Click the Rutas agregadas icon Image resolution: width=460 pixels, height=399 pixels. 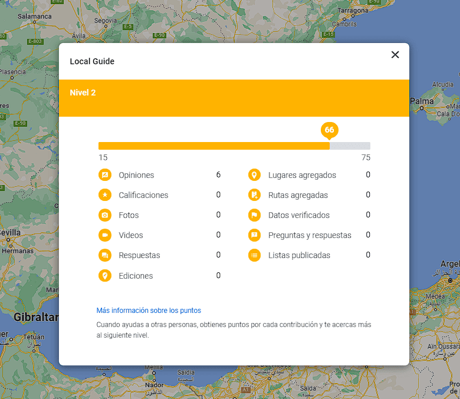[x=254, y=195]
